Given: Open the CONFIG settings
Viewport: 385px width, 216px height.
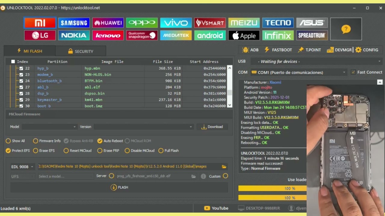Looking at the screenshot, I should [367, 50].
